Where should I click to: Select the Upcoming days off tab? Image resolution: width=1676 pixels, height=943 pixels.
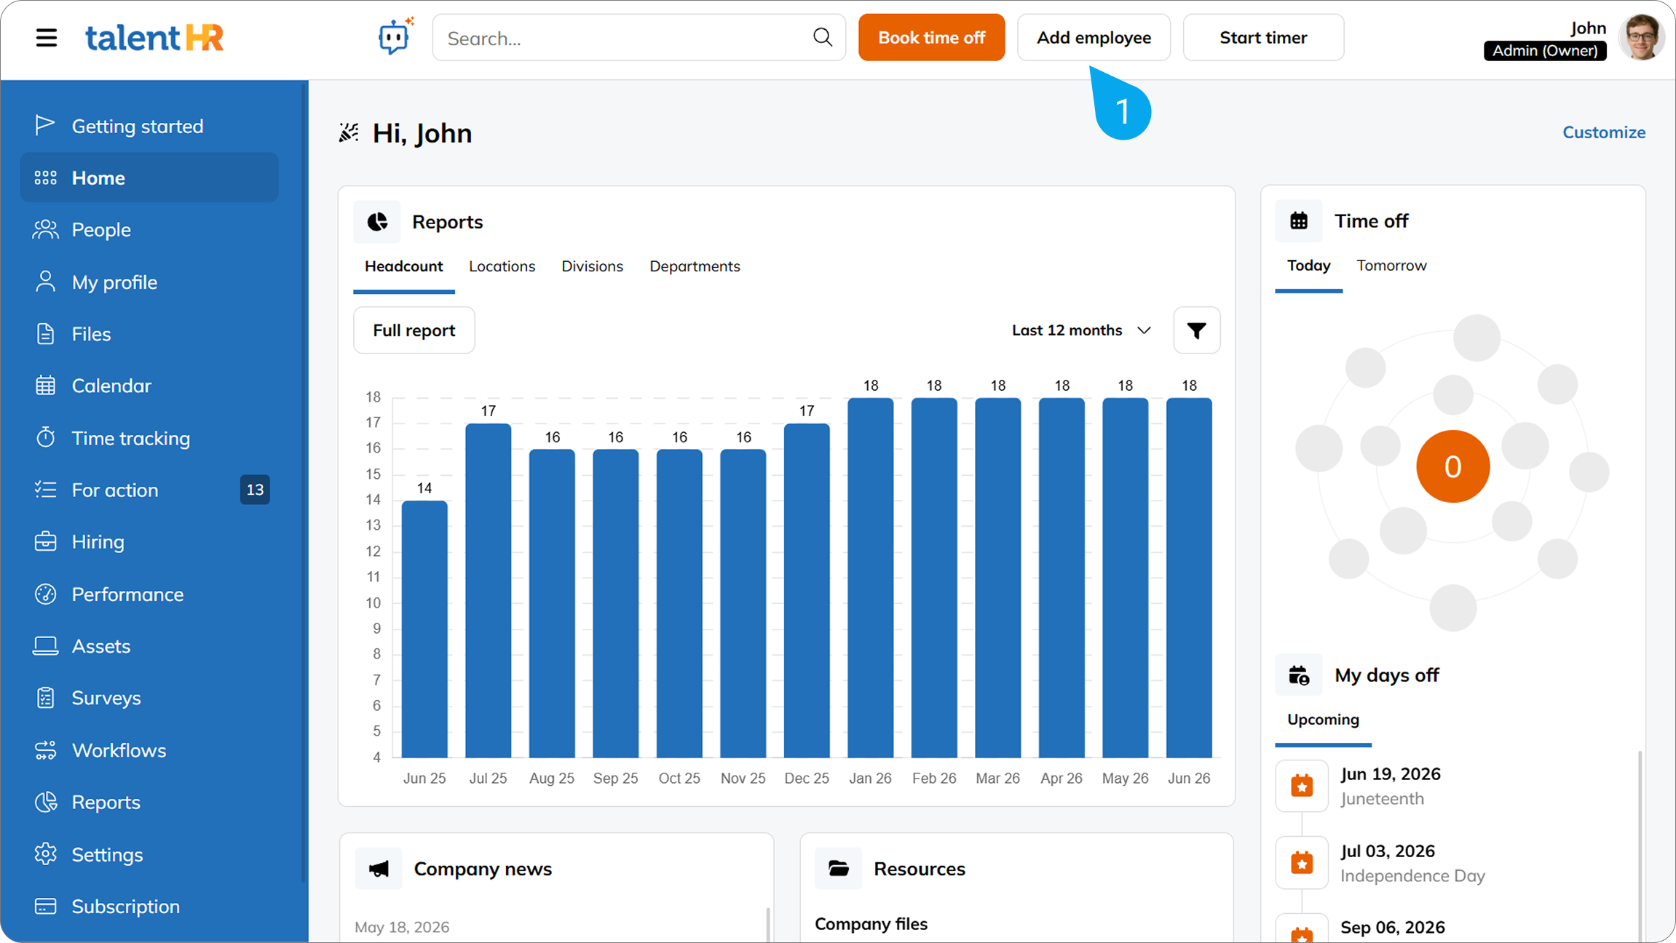coord(1324,720)
